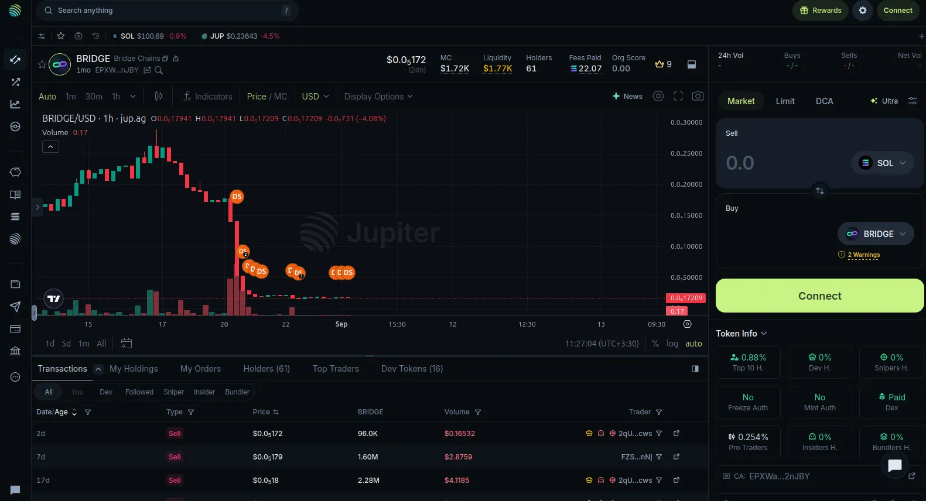Click the Jupiter logo in the sidebar
This screenshot has height=501, width=926.
(15, 11)
